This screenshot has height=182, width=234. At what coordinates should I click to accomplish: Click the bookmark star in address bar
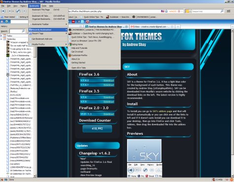(x=167, y=11)
